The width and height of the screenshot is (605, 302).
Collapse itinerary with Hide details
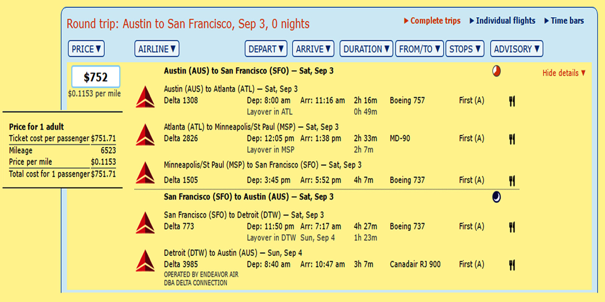[x=563, y=73]
